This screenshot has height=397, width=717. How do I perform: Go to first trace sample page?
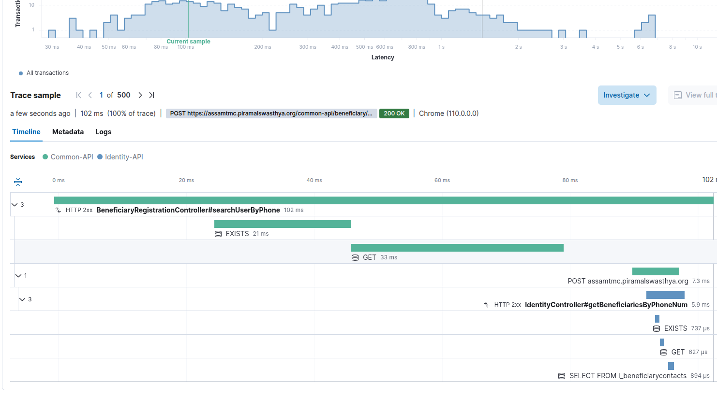pos(79,95)
